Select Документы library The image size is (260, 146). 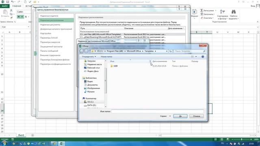[92, 85]
